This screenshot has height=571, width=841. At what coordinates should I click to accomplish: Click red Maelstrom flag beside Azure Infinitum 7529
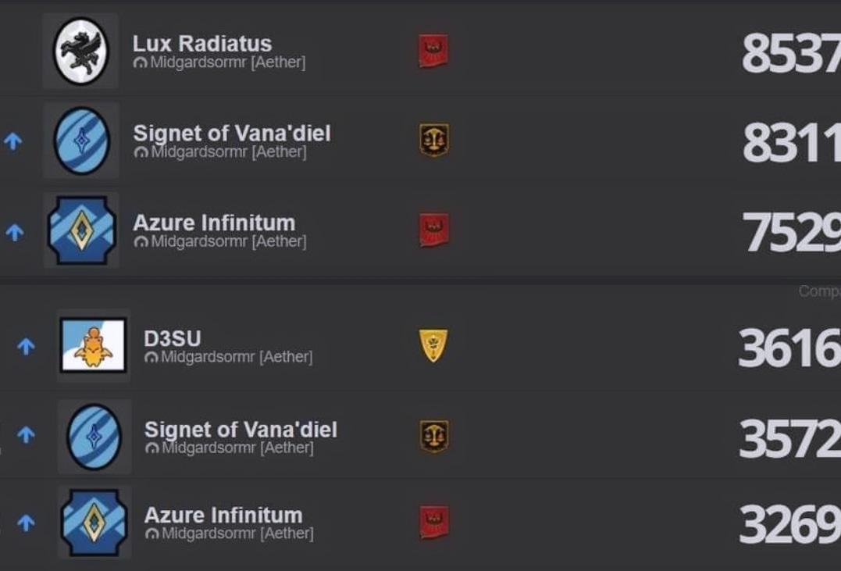434,230
